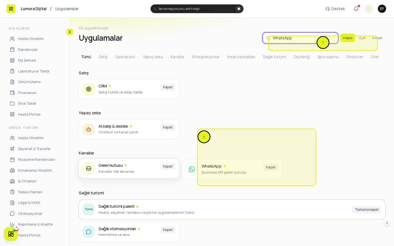Open Seyahat & Transfer in sidebar
Screen dimensions: 394x246
[x=35, y=149]
